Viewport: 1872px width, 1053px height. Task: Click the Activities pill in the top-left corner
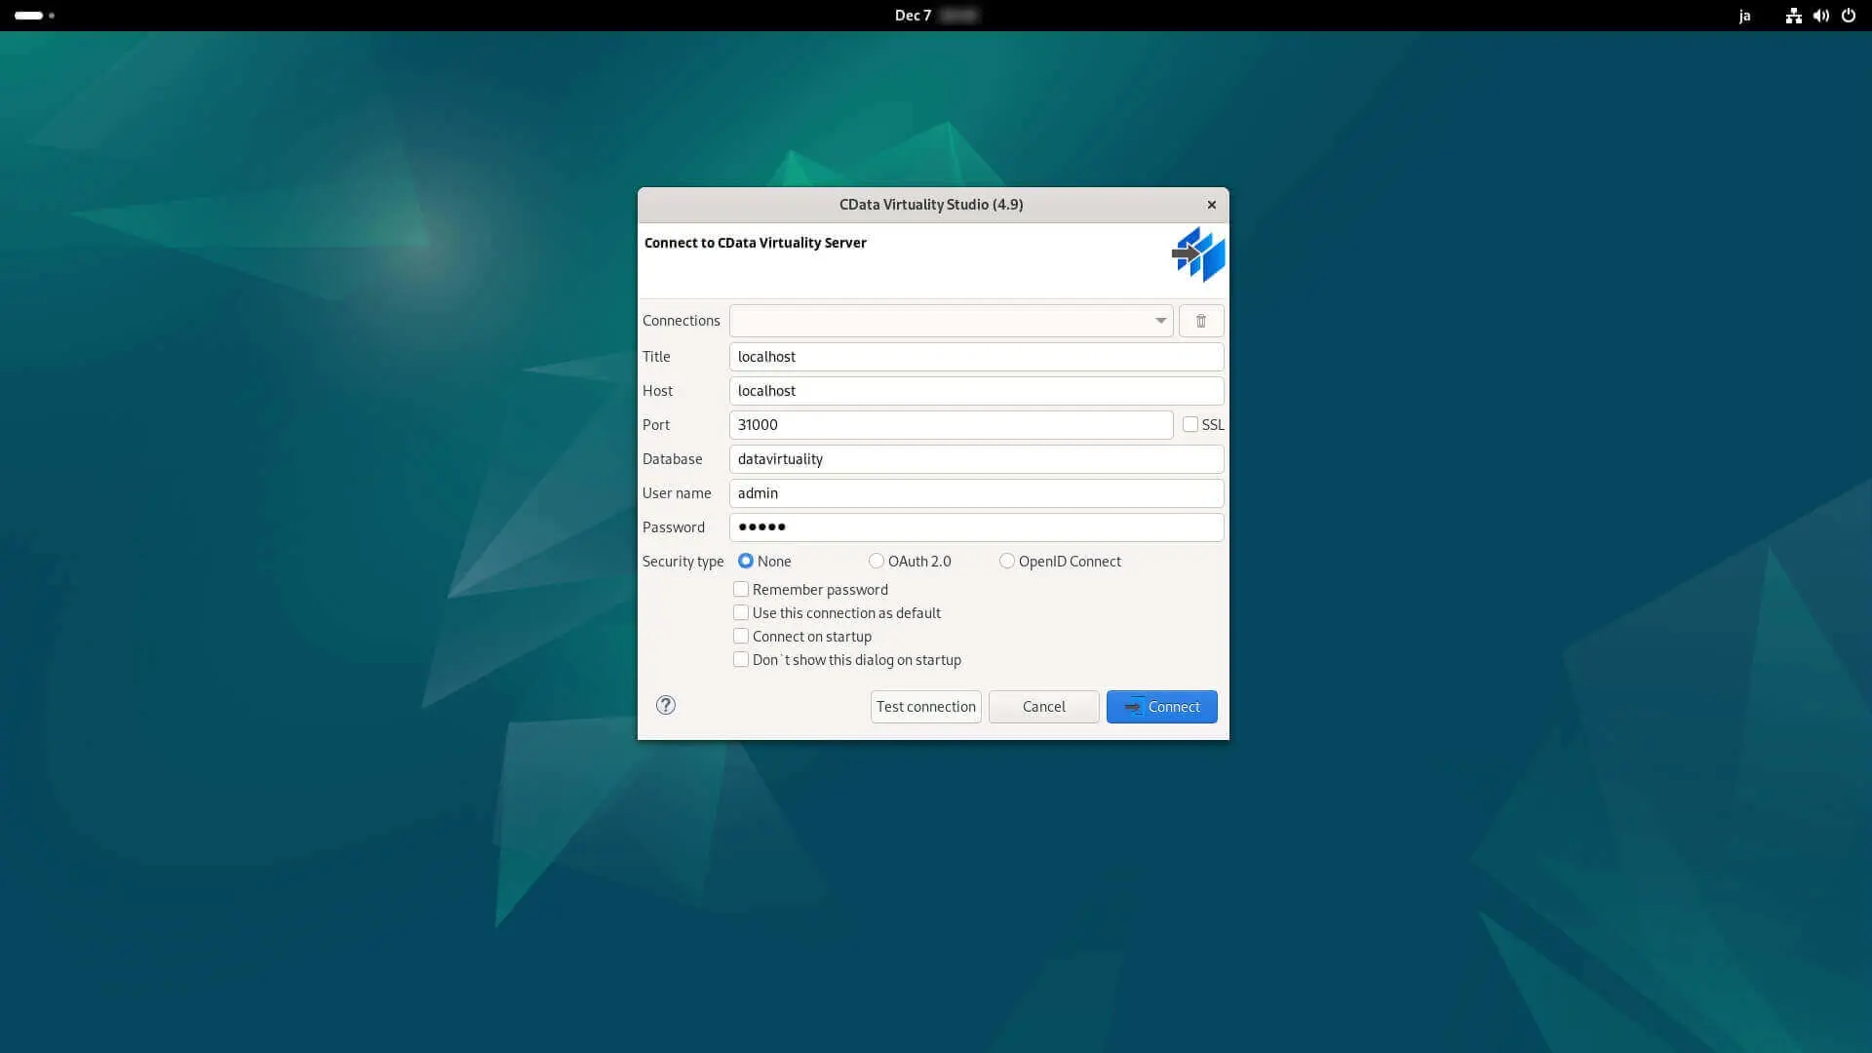29,16
